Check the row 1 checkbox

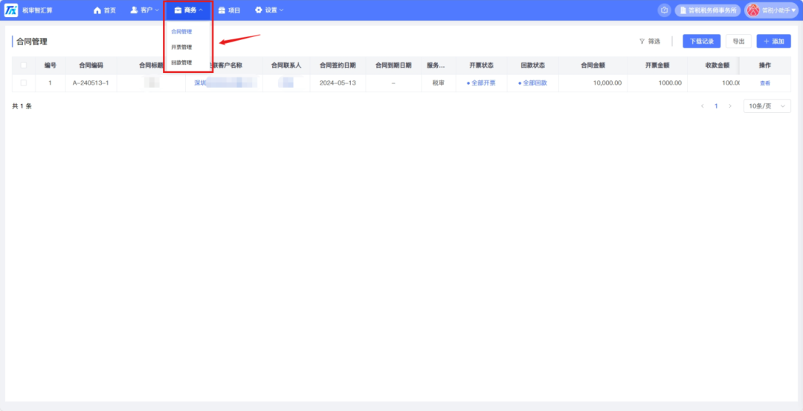(x=24, y=83)
